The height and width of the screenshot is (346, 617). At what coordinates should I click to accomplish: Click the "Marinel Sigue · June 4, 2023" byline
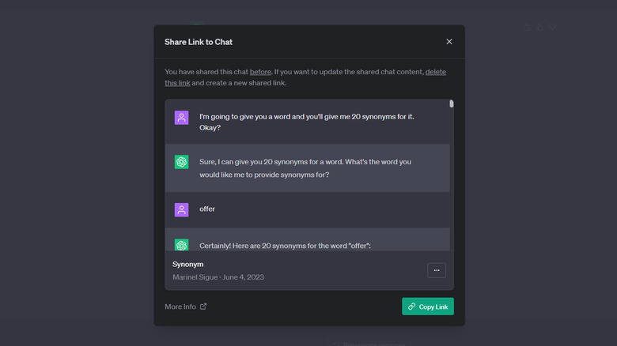(x=218, y=277)
